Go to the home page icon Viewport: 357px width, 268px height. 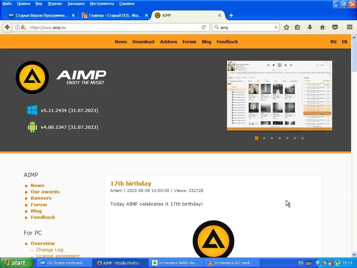tap(322, 27)
